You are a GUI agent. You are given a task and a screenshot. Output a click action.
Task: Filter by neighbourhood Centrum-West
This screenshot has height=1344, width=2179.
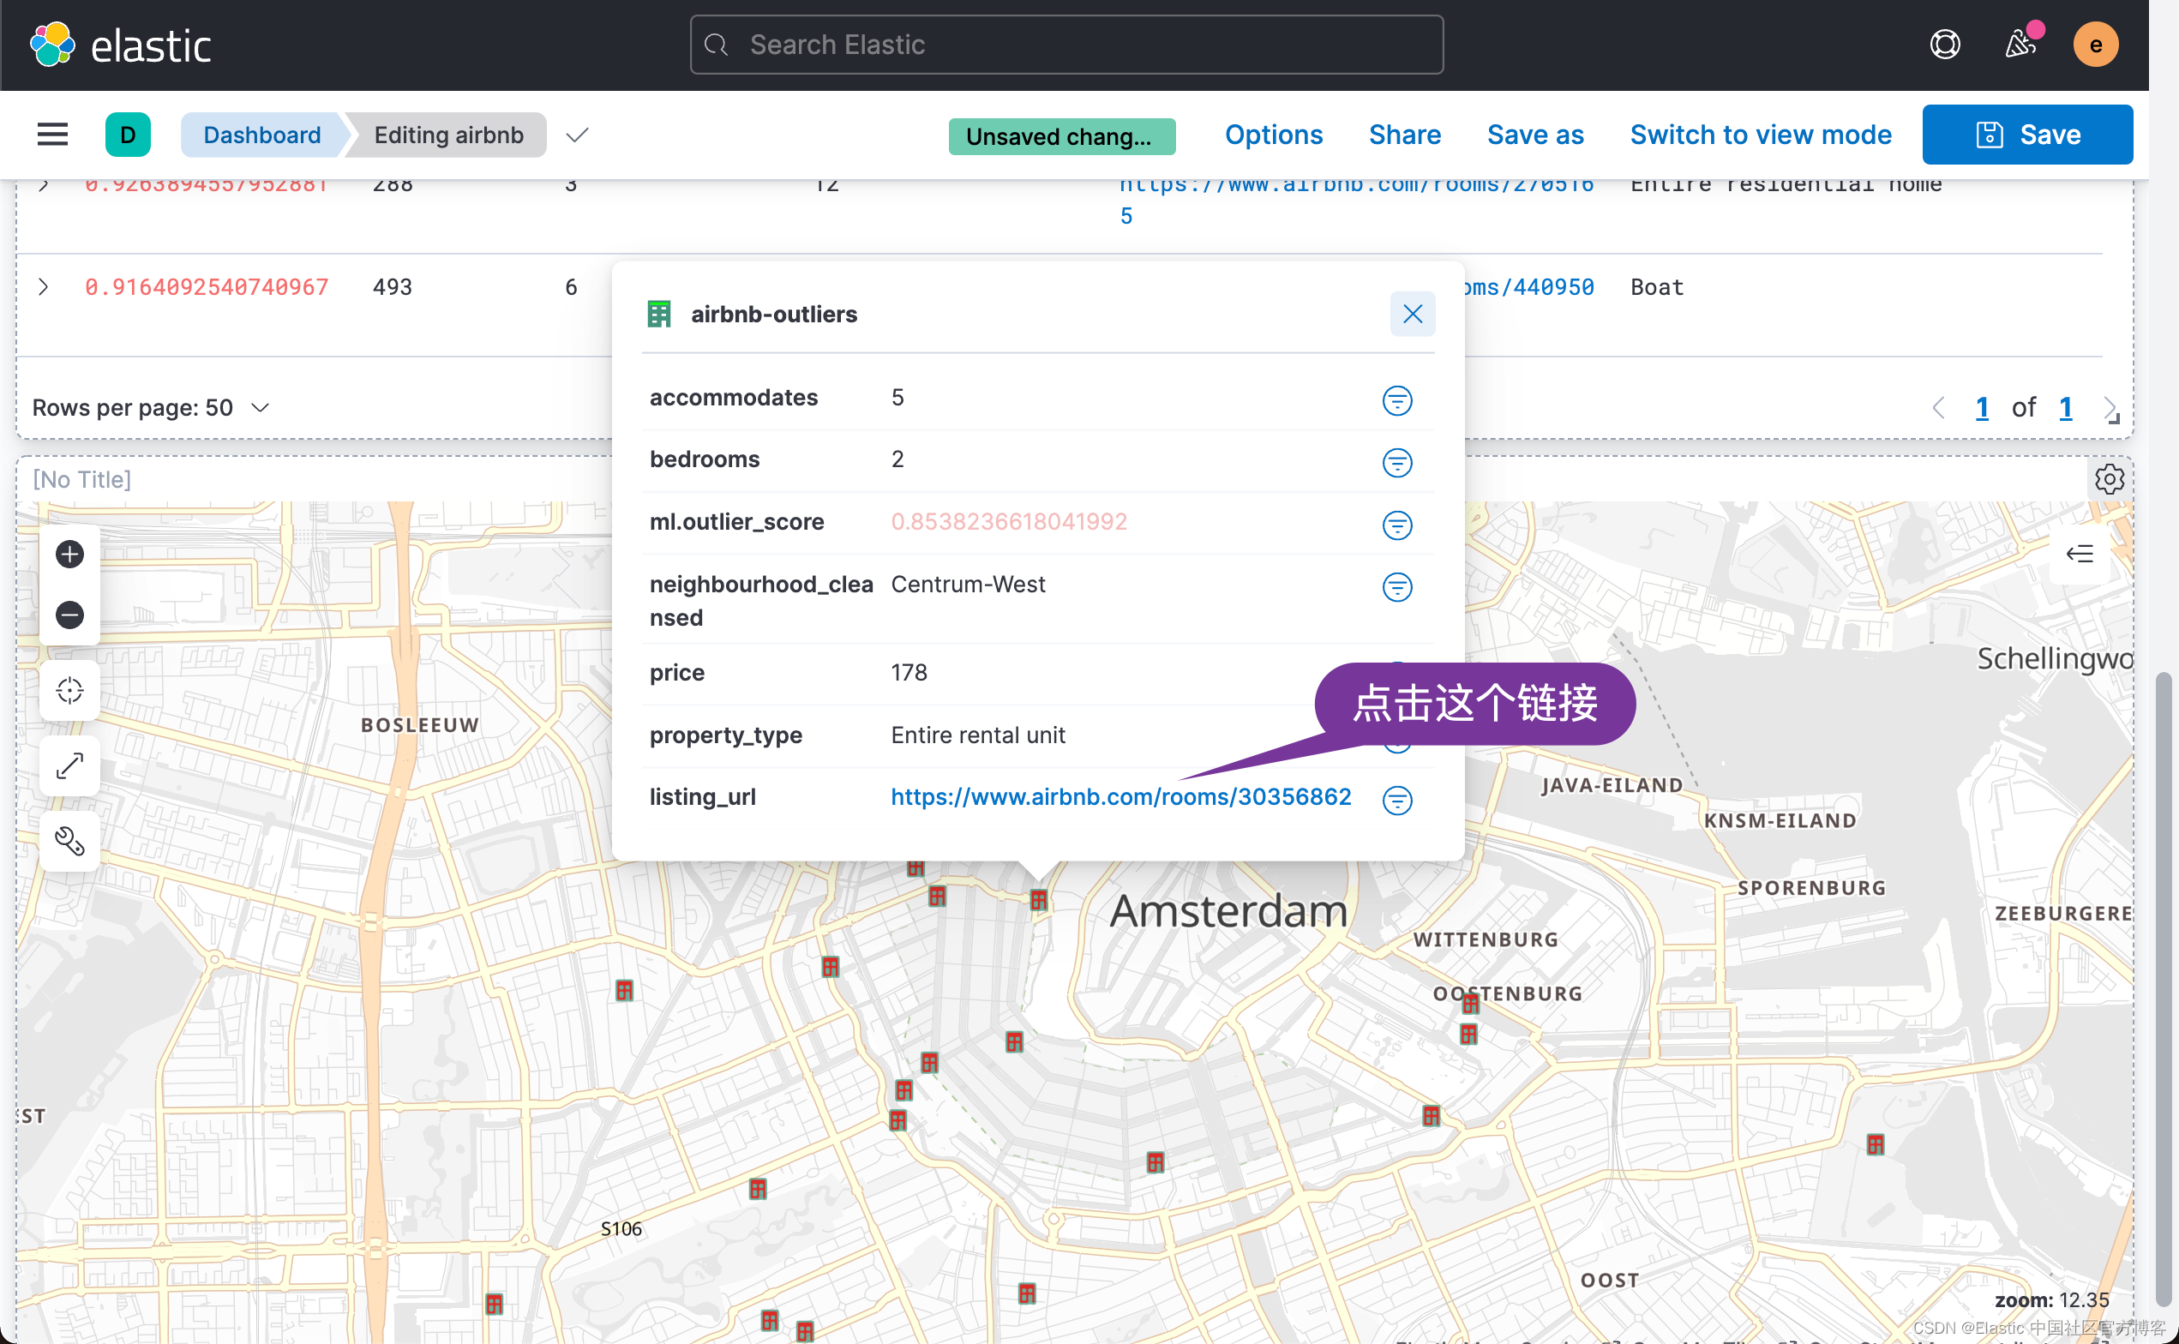tap(1397, 587)
